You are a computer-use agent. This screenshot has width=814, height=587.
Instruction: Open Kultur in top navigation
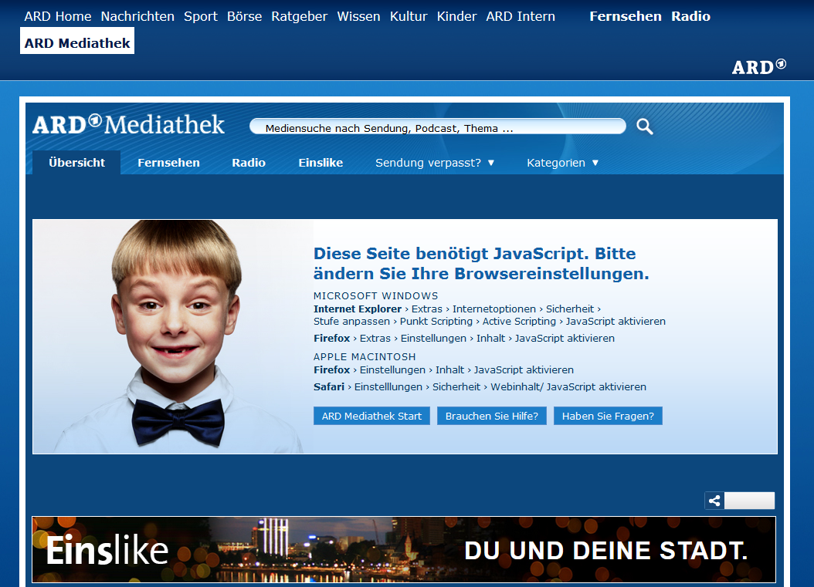pos(409,17)
